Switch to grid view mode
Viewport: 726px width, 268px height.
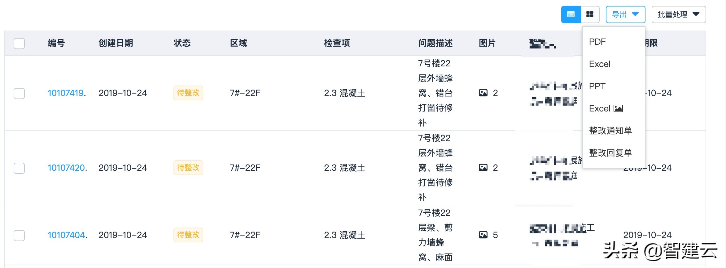[590, 14]
